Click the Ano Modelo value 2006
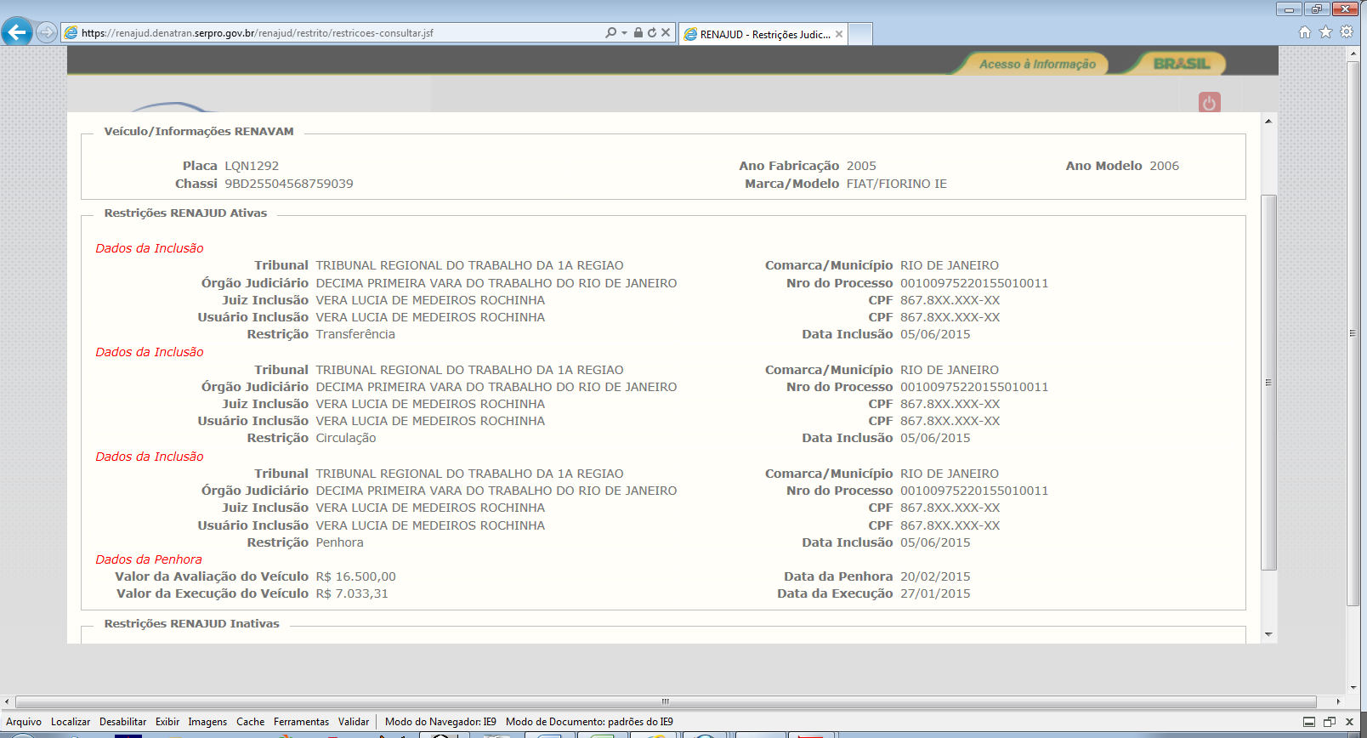Viewport: 1367px width, 738px height. point(1164,166)
